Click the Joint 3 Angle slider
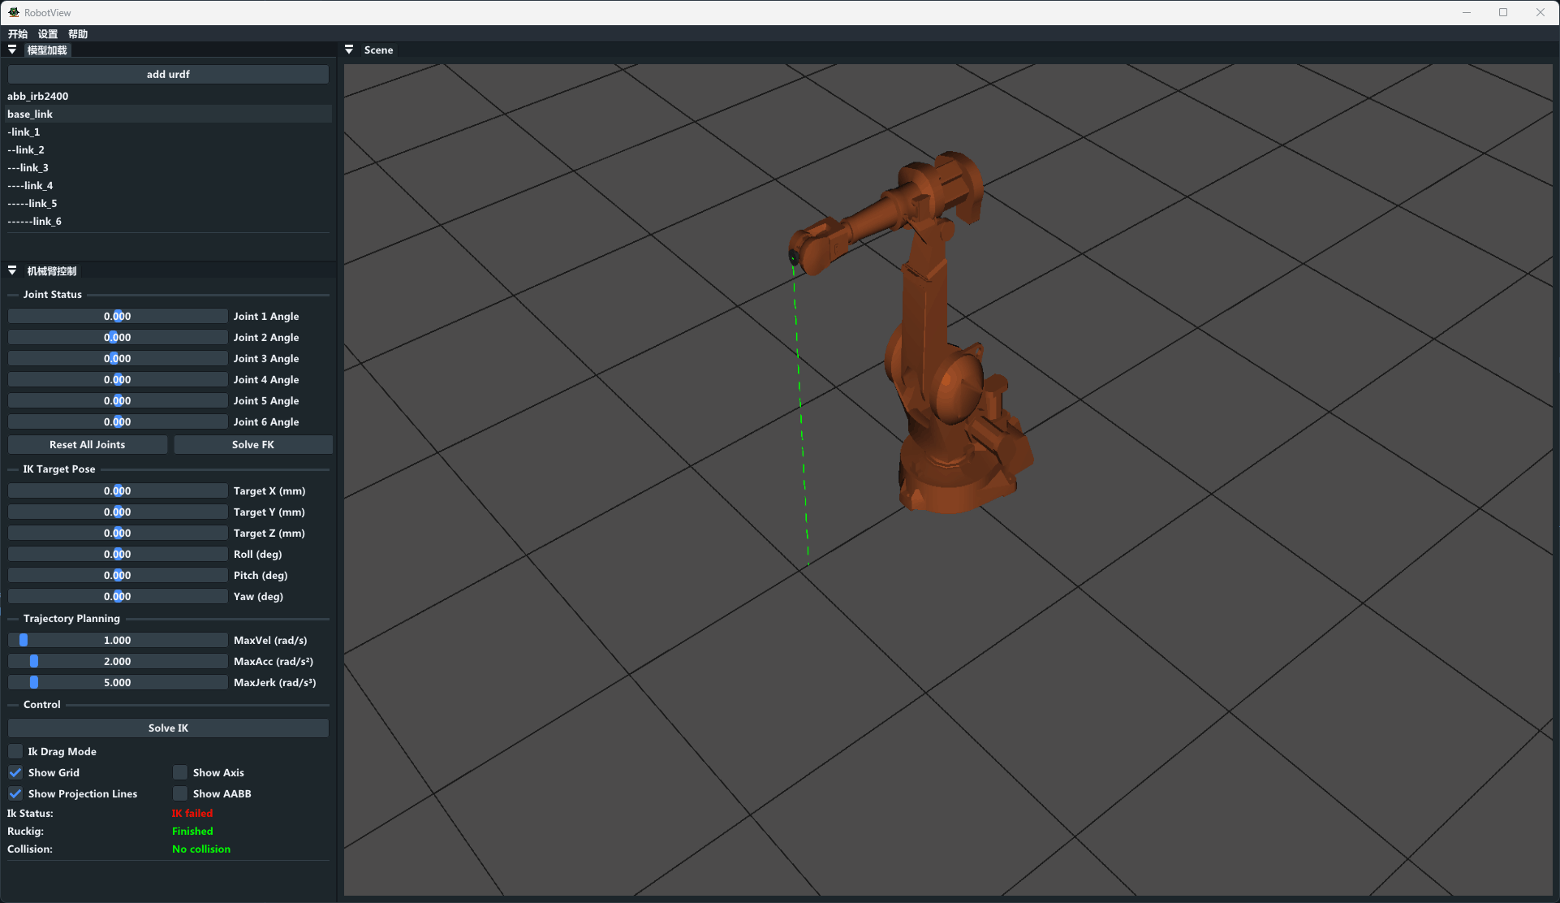The width and height of the screenshot is (1560, 903). coord(118,358)
